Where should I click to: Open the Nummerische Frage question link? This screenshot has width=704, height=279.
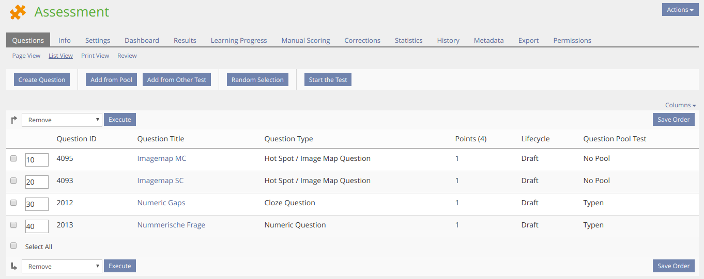point(171,225)
